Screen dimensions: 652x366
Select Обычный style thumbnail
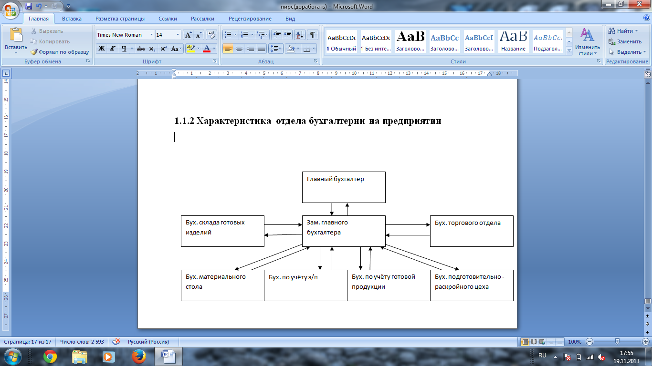pos(341,41)
